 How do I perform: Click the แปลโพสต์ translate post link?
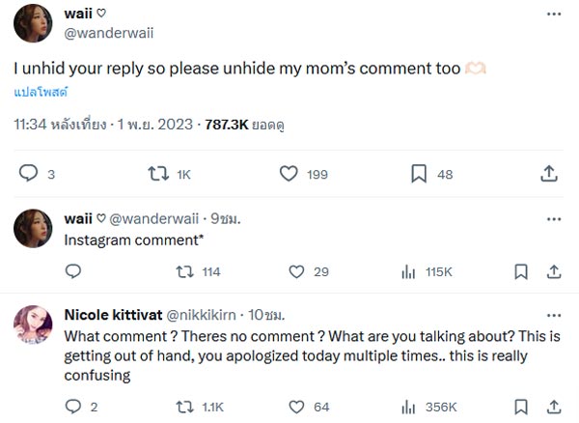[41, 93]
